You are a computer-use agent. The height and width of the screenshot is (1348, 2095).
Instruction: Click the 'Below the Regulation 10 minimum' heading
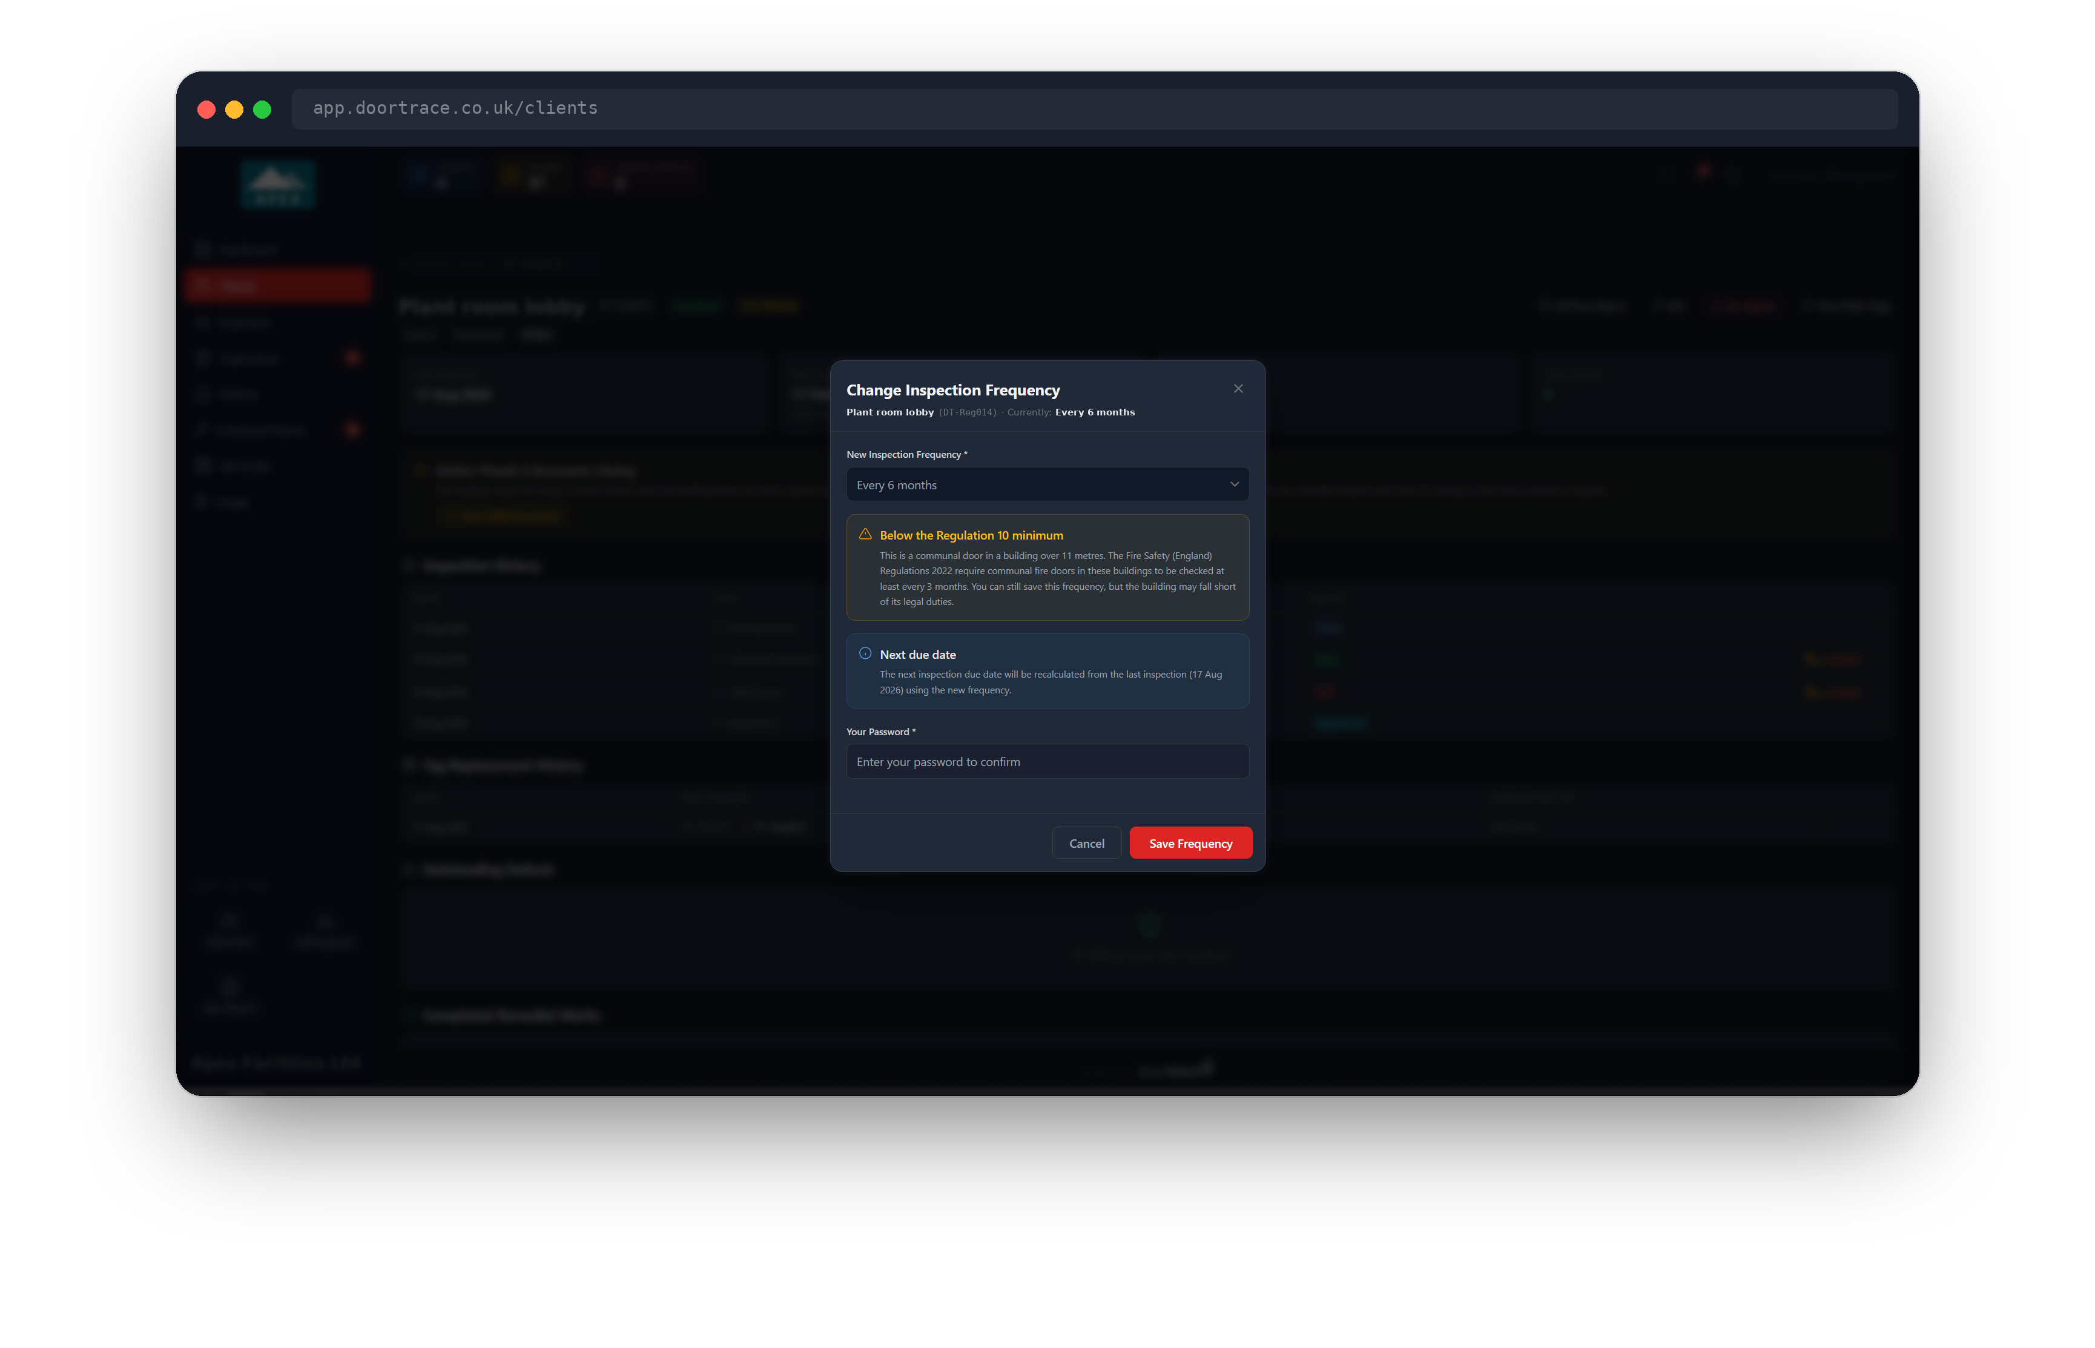[x=971, y=535]
